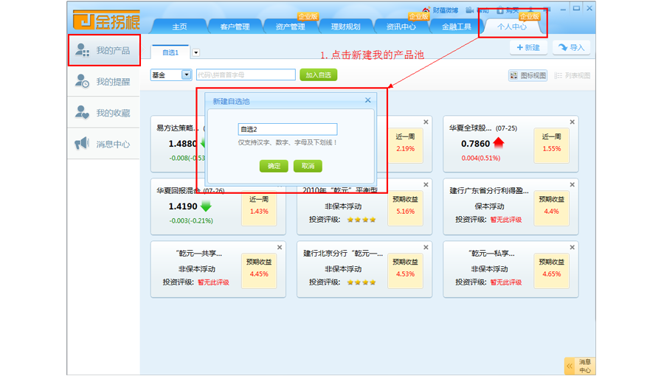The width and height of the screenshot is (664, 376).
Task: Click the 导入 import button
Action: coord(571,48)
